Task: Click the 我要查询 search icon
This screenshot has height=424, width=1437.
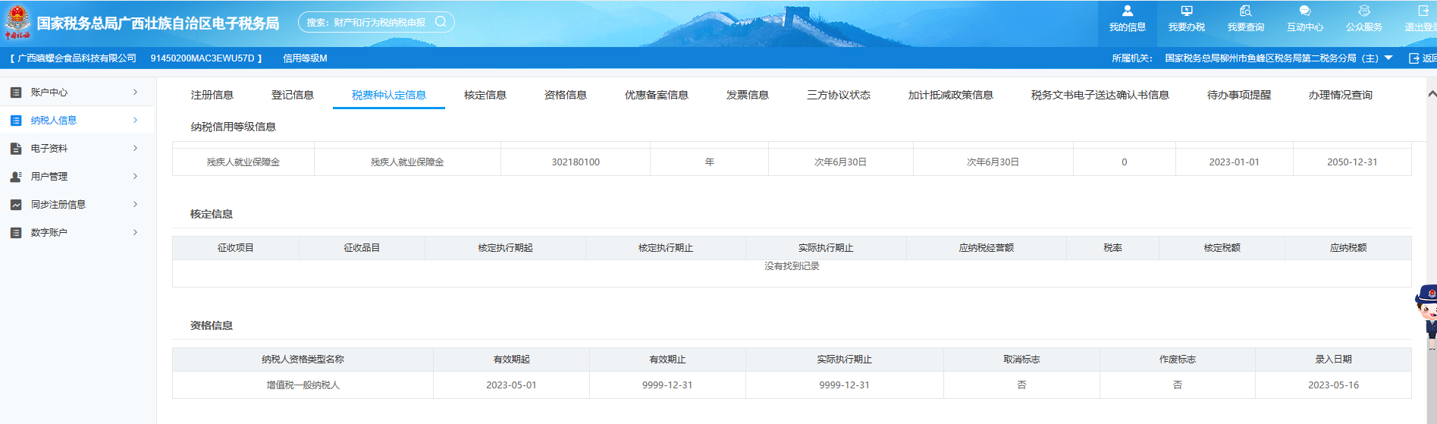Action: (x=1245, y=11)
